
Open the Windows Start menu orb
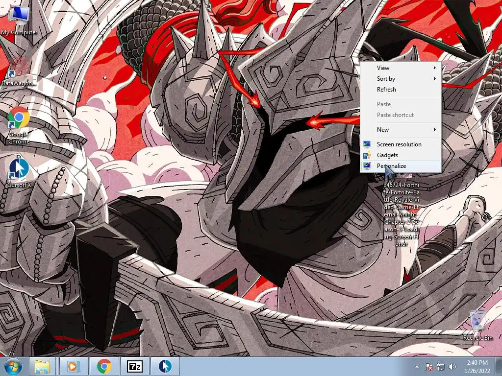pos(13,366)
